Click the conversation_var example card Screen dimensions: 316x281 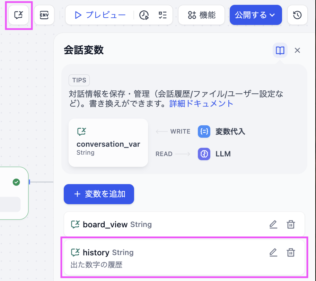(x=108, y=143)
